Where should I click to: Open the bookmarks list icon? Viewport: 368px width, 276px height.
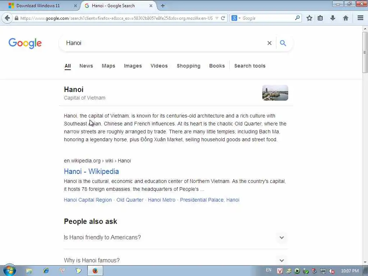(320, 18)
